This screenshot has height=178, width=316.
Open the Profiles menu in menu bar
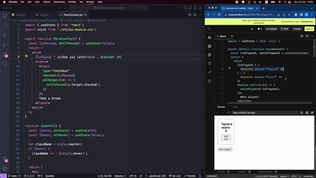tap(72, 2)
